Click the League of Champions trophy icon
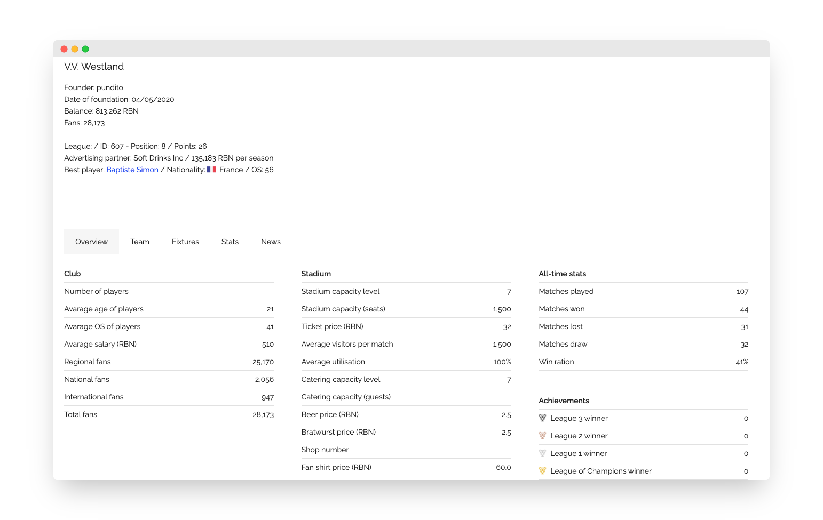Screen dimensions: 823x520 [542, 471]
